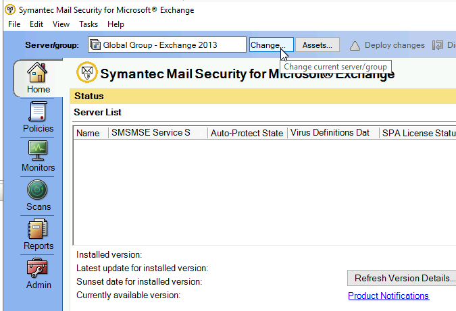Click 'Sunset date for installed version:' label
This screenshot has width=456, height=311.
pyautogui.click(x=139, y=282)
